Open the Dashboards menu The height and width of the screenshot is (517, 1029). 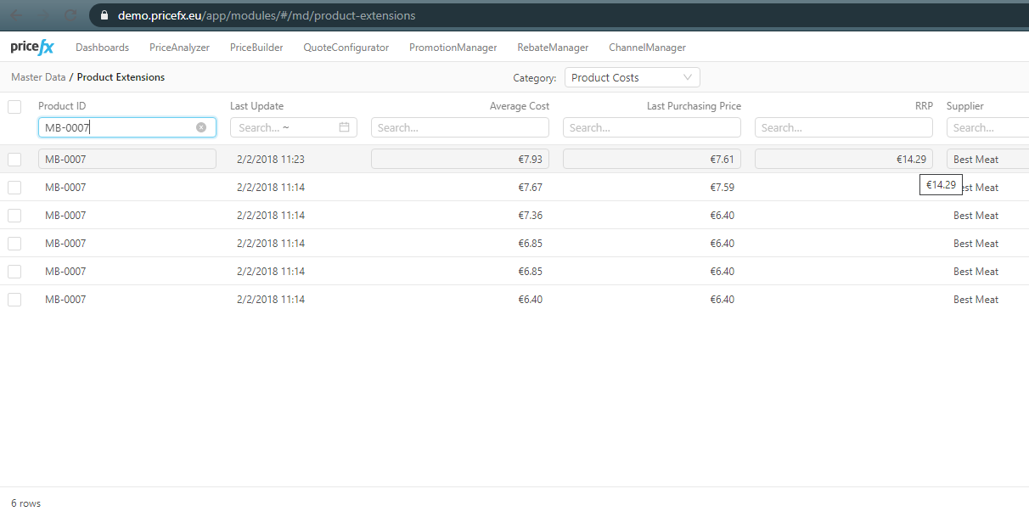pos(102,48)
